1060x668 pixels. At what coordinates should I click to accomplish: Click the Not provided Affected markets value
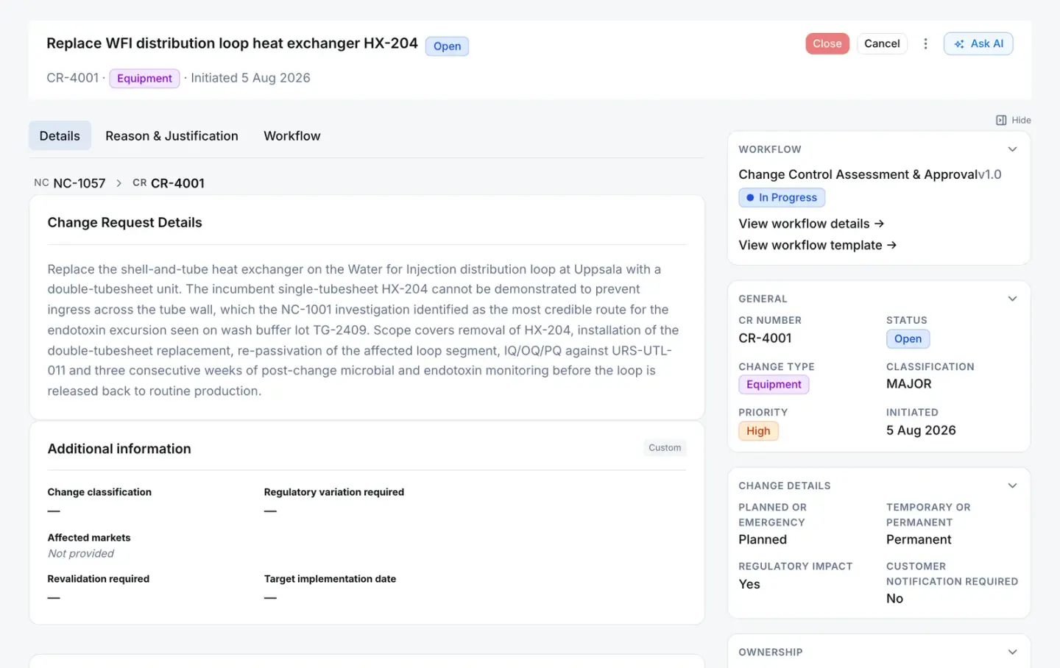(x=81, y=554)
